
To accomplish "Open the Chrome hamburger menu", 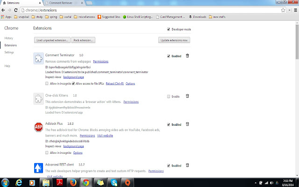I will pos(296,10).
